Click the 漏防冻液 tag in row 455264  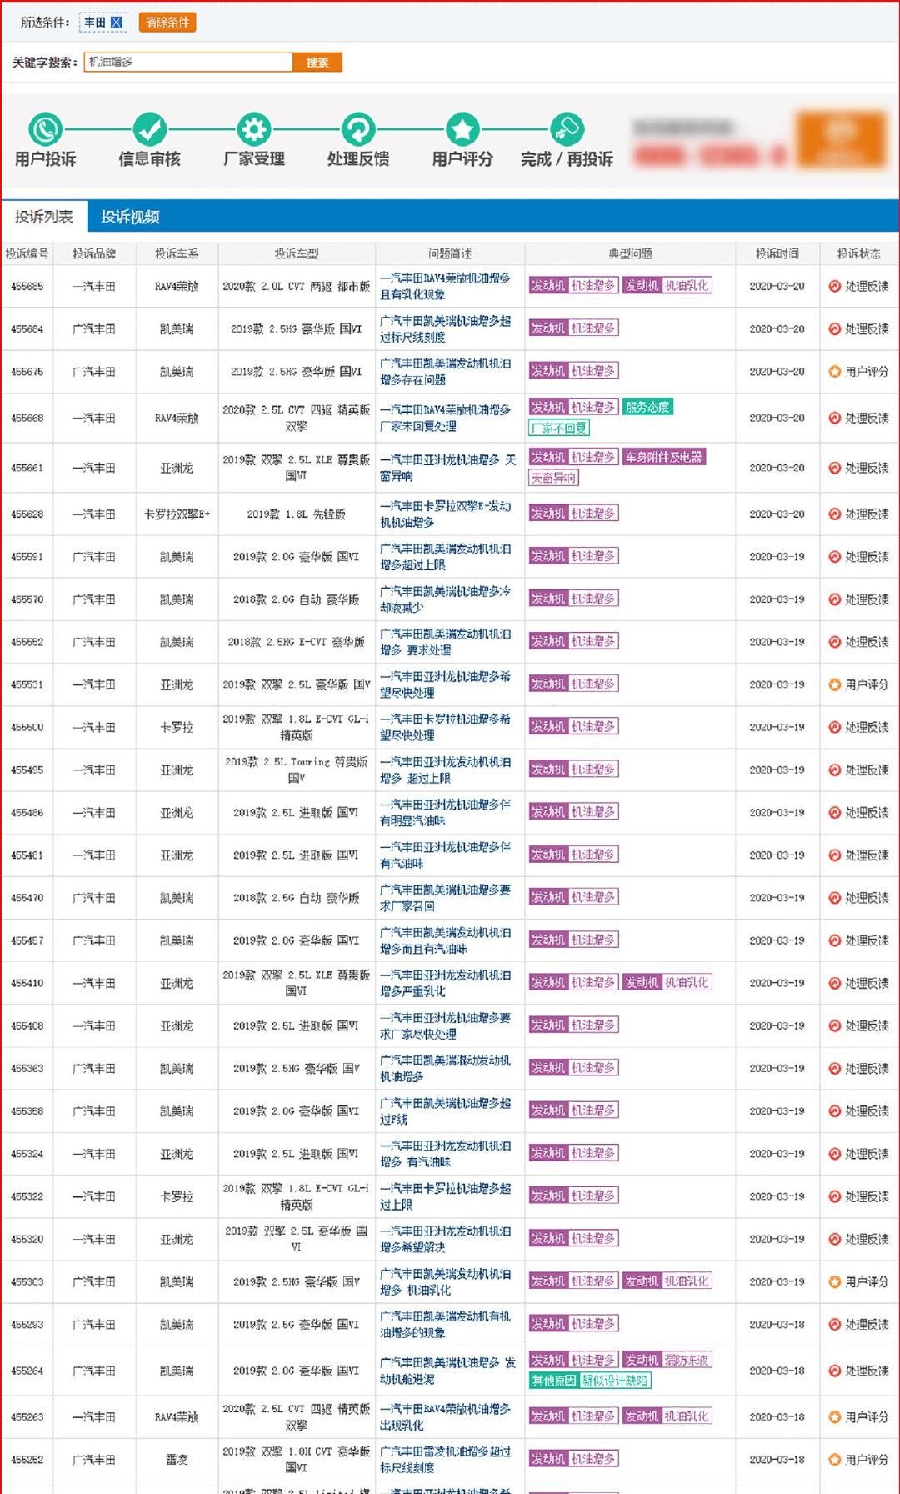click(x=687, y=1360)
